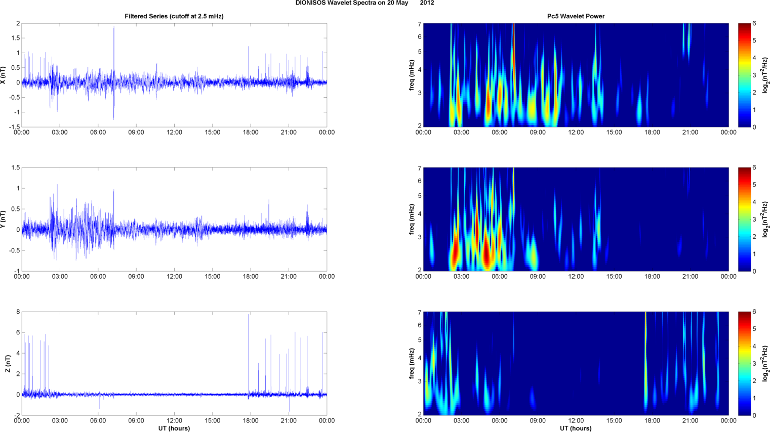Viewport: 770px width, 432px height.
Task: Select the year '2012' in the title
Action: 427,3
